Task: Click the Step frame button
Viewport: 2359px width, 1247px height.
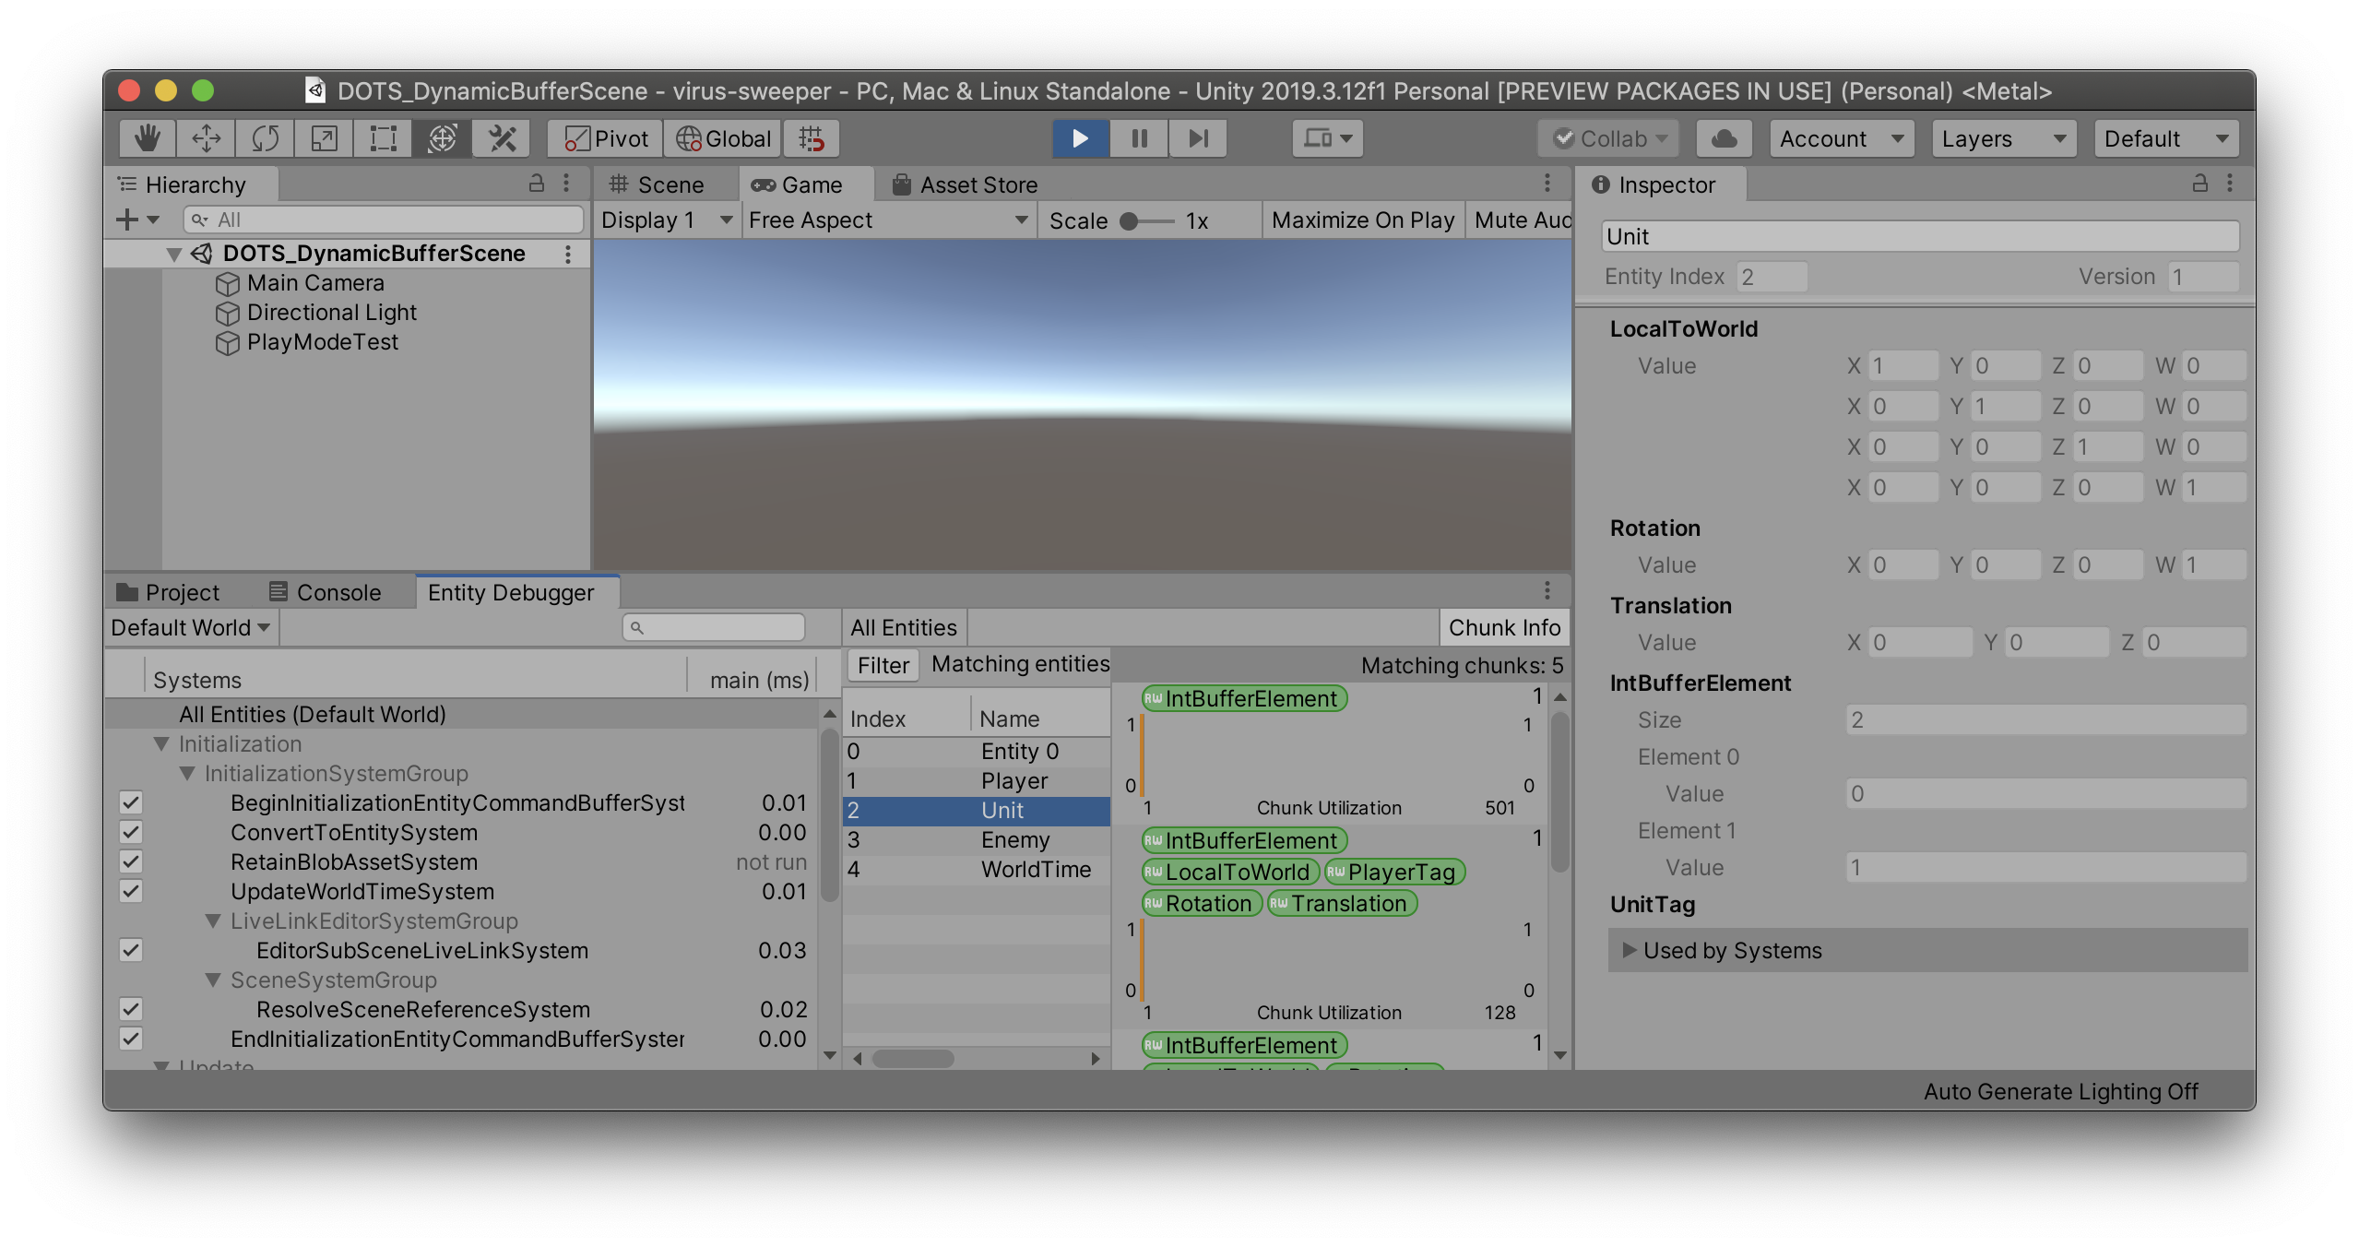Action: coord(1198,138)
